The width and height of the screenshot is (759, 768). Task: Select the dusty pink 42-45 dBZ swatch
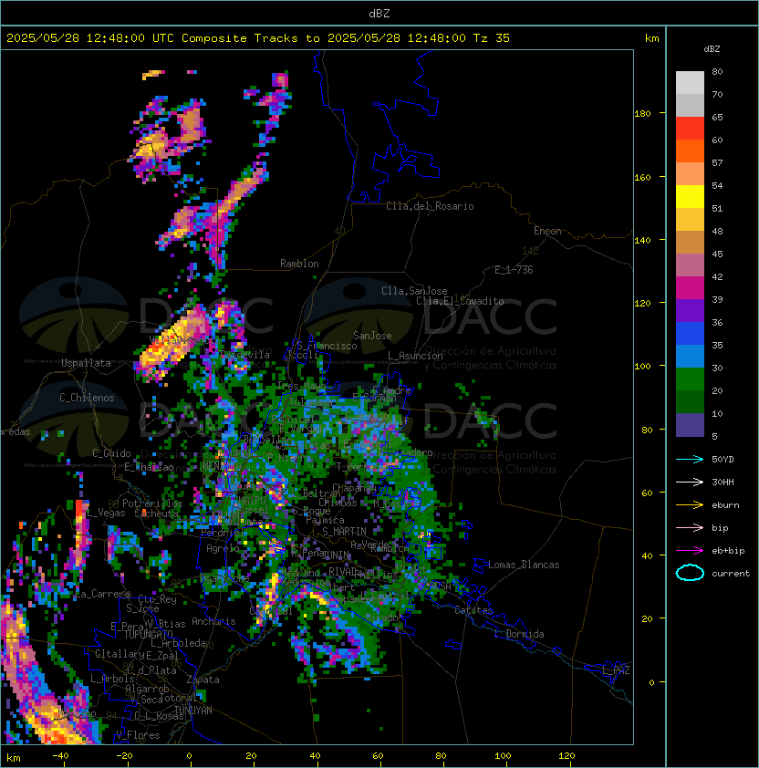click(x=690, y=265)
